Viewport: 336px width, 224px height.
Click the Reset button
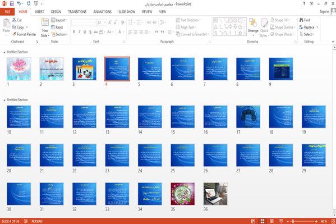[57, 28]
